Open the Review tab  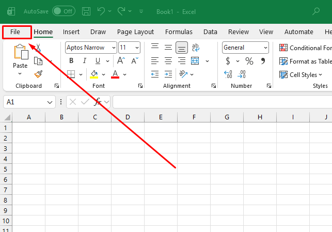(239, 32)
